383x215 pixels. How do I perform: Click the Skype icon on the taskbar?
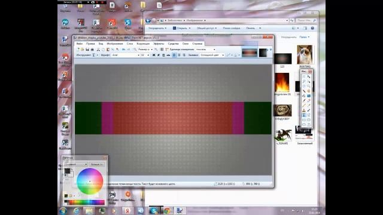click(x=154, y=210)
